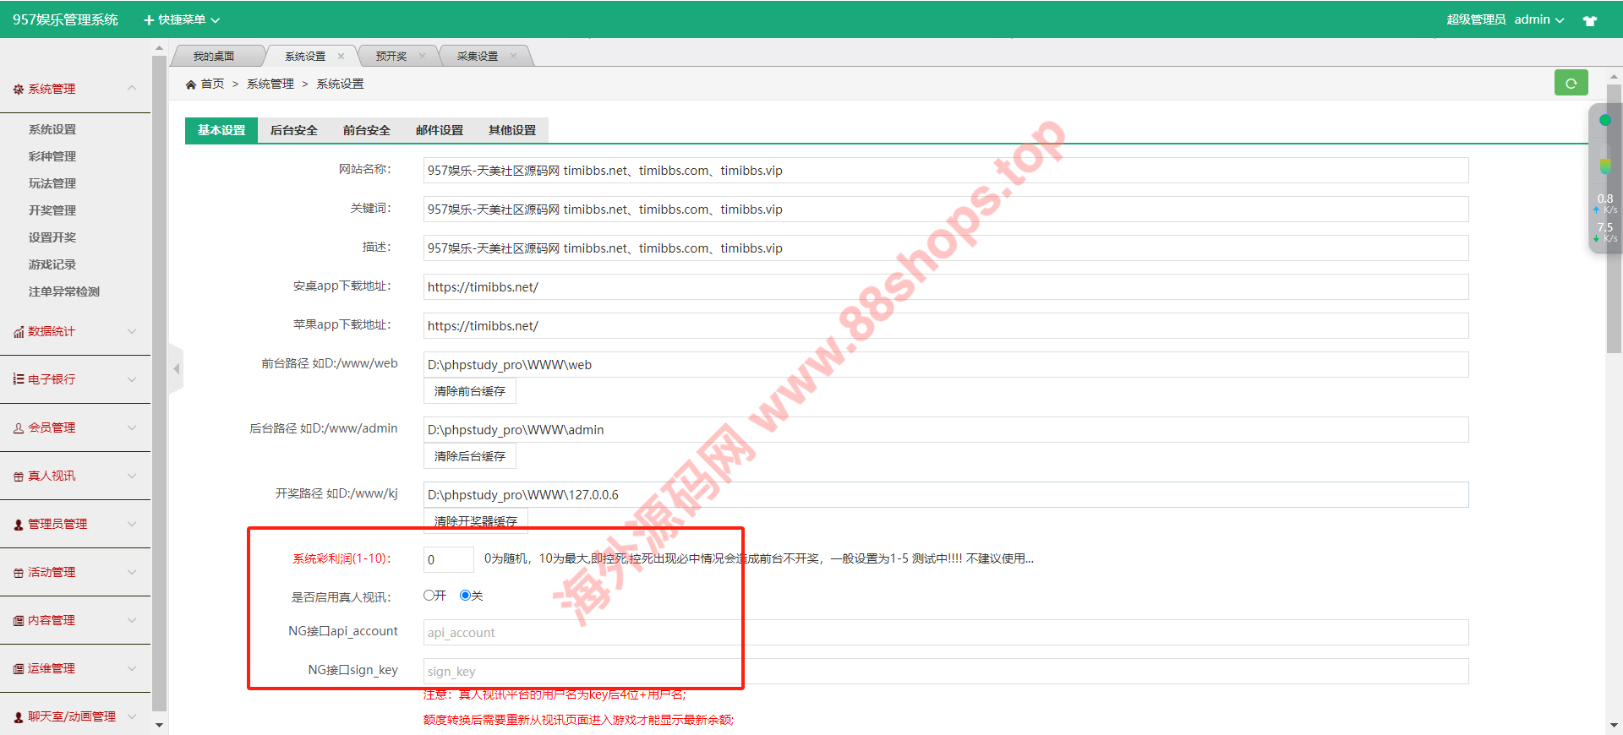Click the 清除后台缓存 button
1623x735 pixels.
point(469,456)
